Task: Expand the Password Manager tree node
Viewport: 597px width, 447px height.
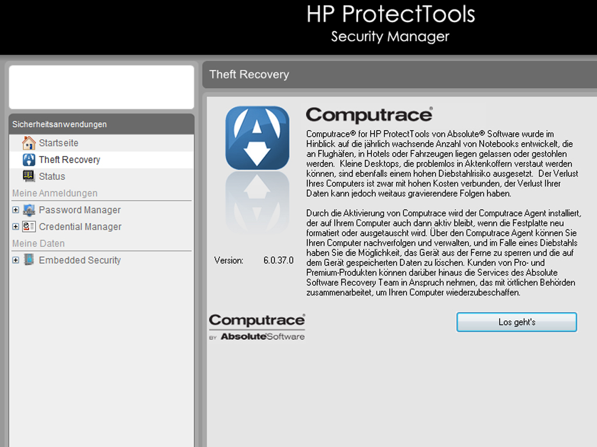Action: pyautogui.click(x=16, y=210)
